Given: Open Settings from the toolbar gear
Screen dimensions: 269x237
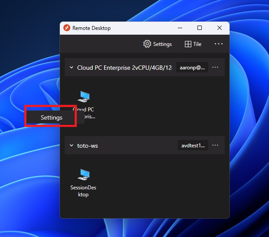Looking at the screenshot, I should click(157, 44).
